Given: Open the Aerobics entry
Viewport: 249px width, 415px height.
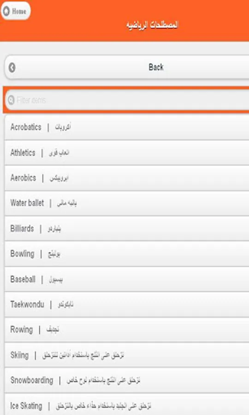Looking at the screenshot, I should coord(127,178).
